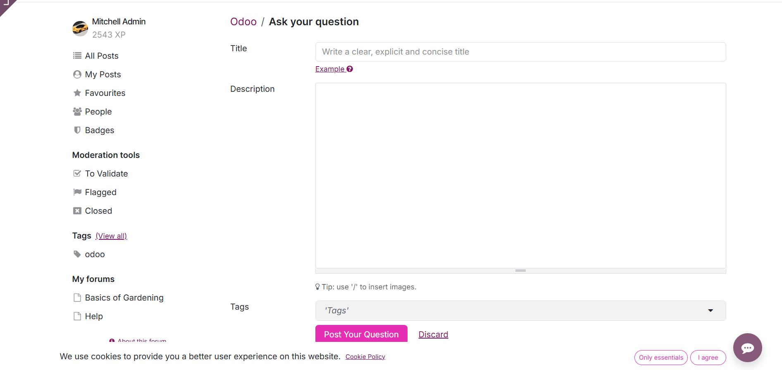This screenshot has height=370, width=782.
Task: Choose Only essentials cookies
Action: pyautogui.click(x=660, y=358)
